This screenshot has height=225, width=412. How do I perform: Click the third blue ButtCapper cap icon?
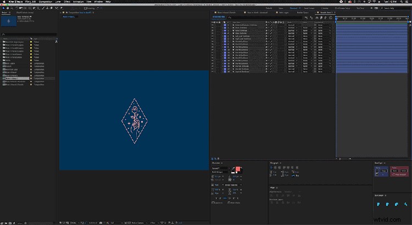point(396,205)
